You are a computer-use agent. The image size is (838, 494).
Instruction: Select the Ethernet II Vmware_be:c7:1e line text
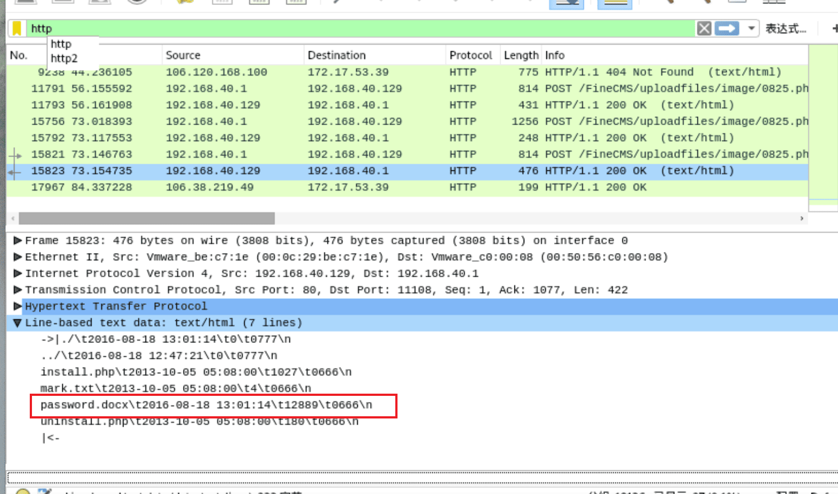click(x=346, y=257)
